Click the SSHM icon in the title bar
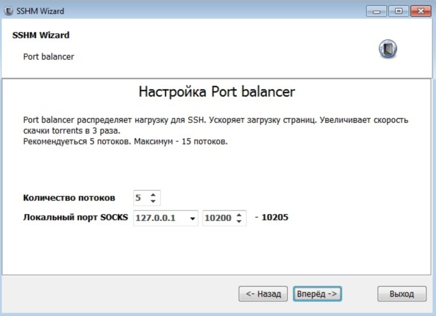The height and width of the screenshot is (316, 436). pos(9,11)
